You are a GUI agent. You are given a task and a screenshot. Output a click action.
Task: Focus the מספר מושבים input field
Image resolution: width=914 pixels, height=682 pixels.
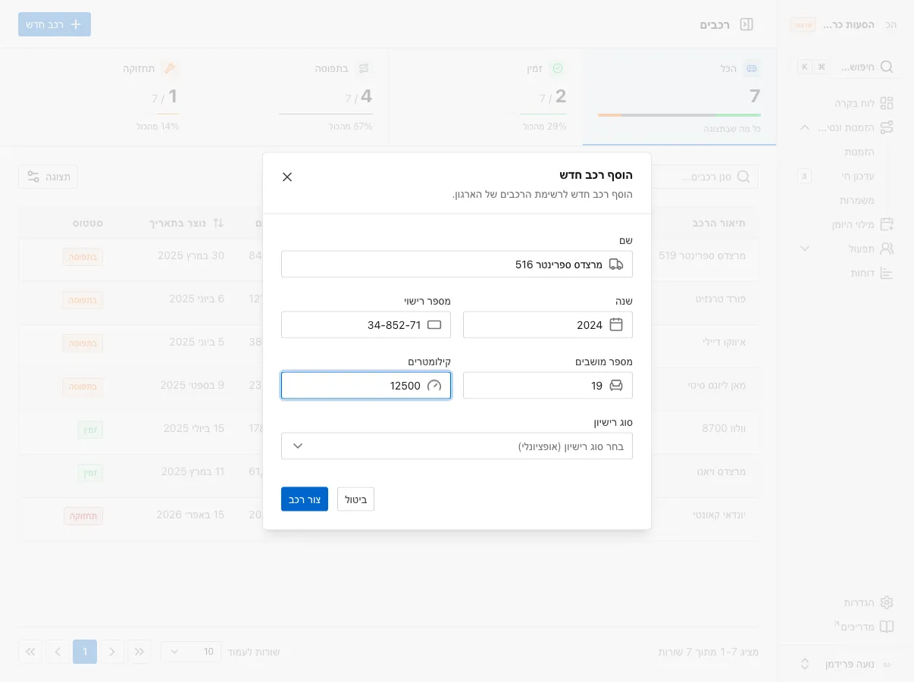[x=548, y=386]
